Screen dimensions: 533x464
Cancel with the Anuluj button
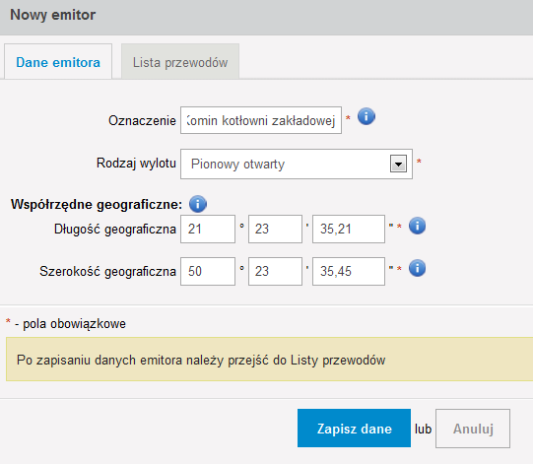coord(473,429)
